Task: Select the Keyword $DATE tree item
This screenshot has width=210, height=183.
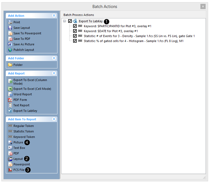Action: (x=110, y=31)
